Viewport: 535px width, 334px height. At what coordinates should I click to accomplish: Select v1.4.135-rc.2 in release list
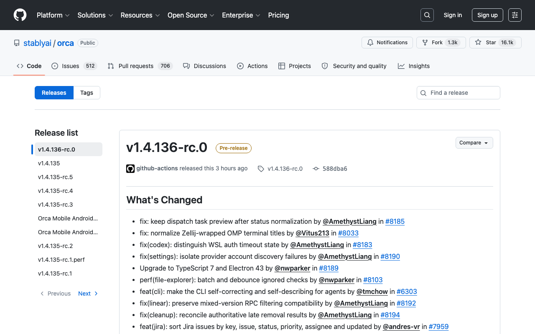[69, 246]
